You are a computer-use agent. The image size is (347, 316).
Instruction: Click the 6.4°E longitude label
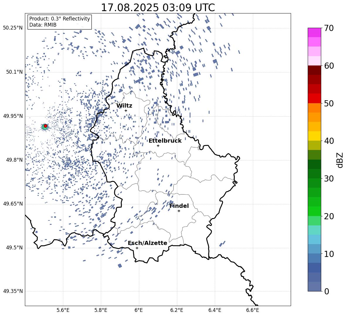215,310
